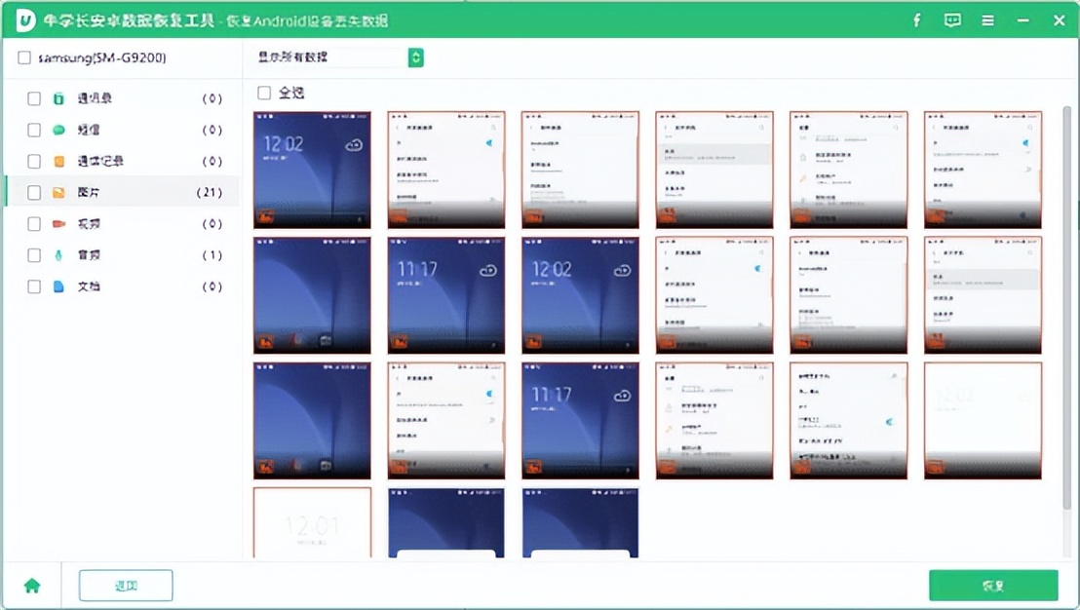Click the red video (视频) category icon
Viewport: 1080px width, 610px height.
tap(58, 224)
